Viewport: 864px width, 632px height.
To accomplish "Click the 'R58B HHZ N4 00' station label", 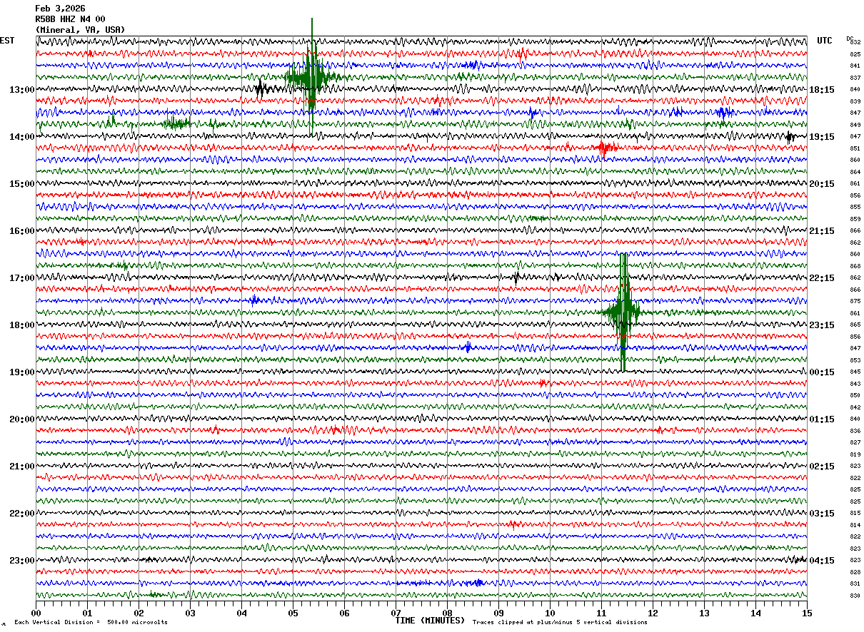I will (70, 19).
